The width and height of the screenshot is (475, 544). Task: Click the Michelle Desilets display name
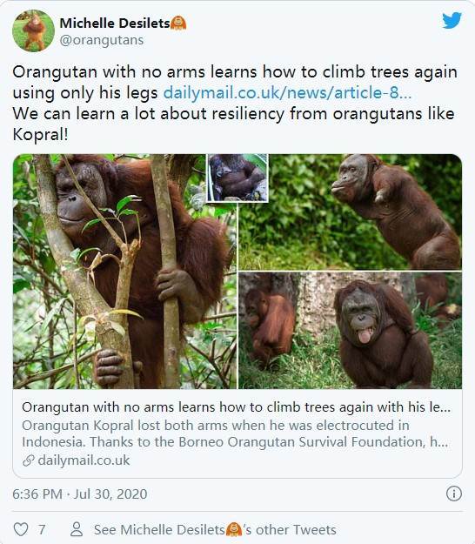coord(115,24)
